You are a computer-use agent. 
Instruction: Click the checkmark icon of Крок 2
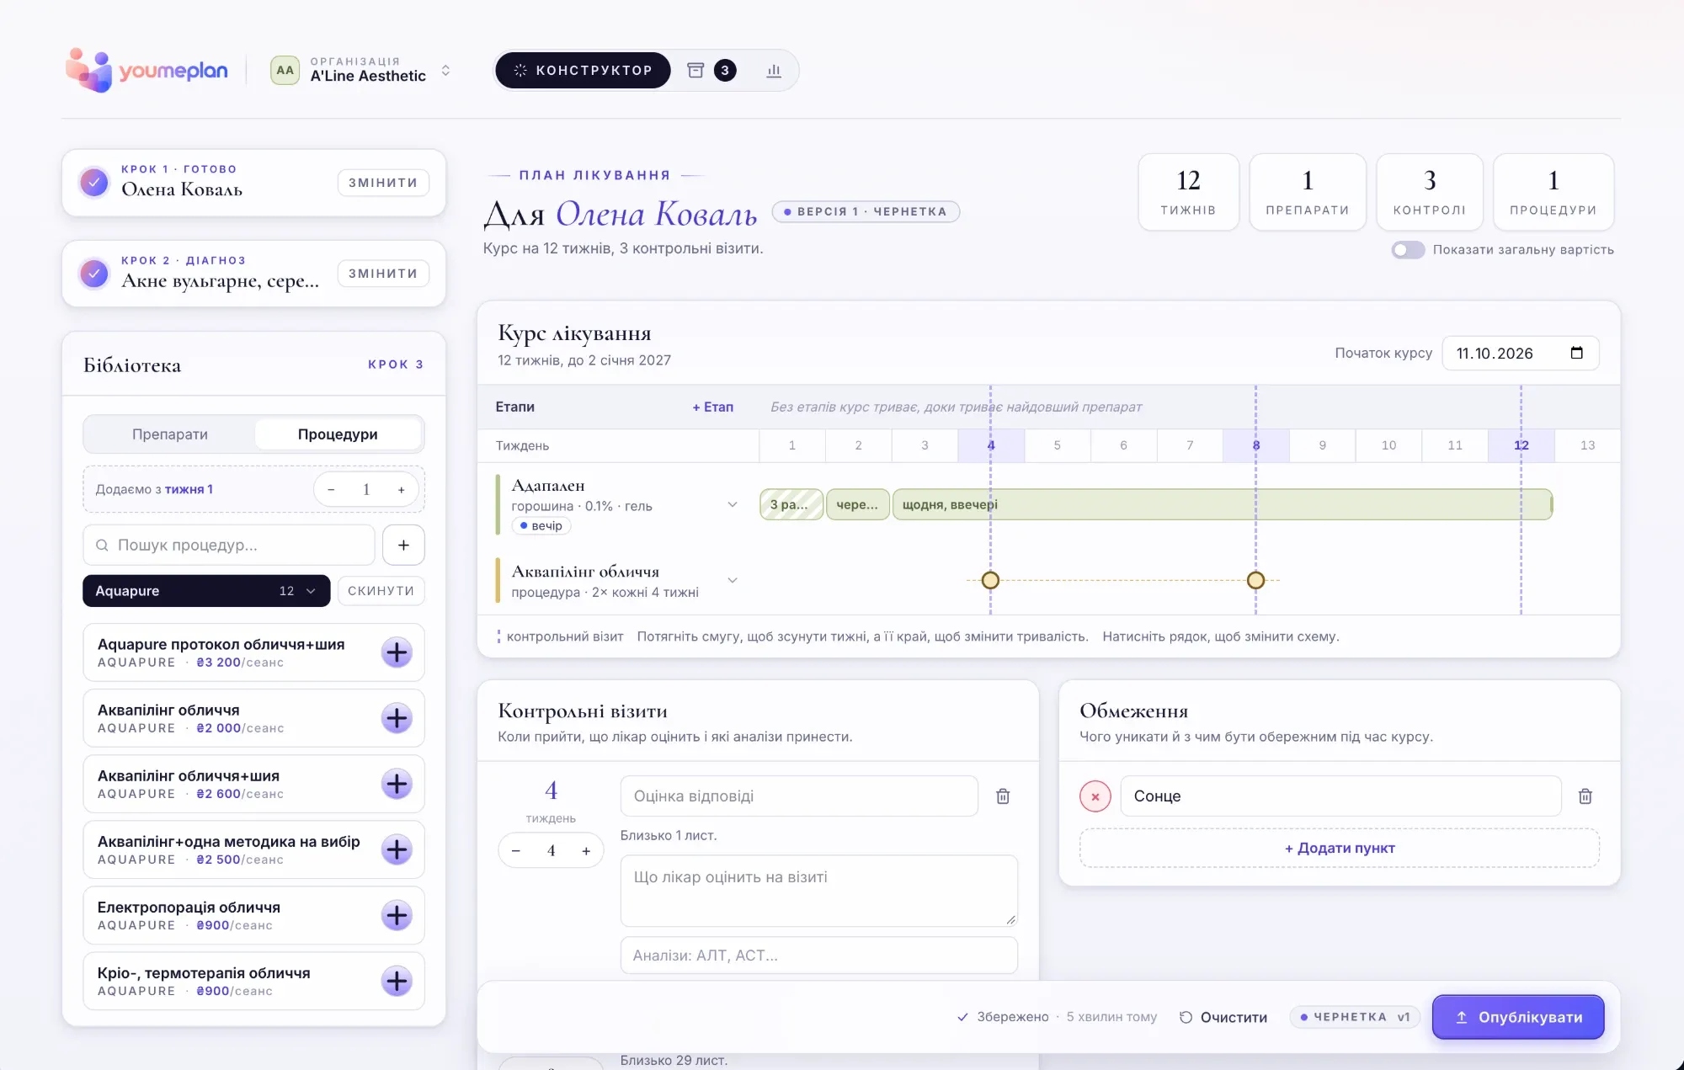[94, 273]
